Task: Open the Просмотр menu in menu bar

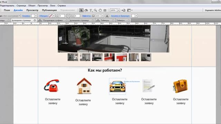Action: point(42,6)
